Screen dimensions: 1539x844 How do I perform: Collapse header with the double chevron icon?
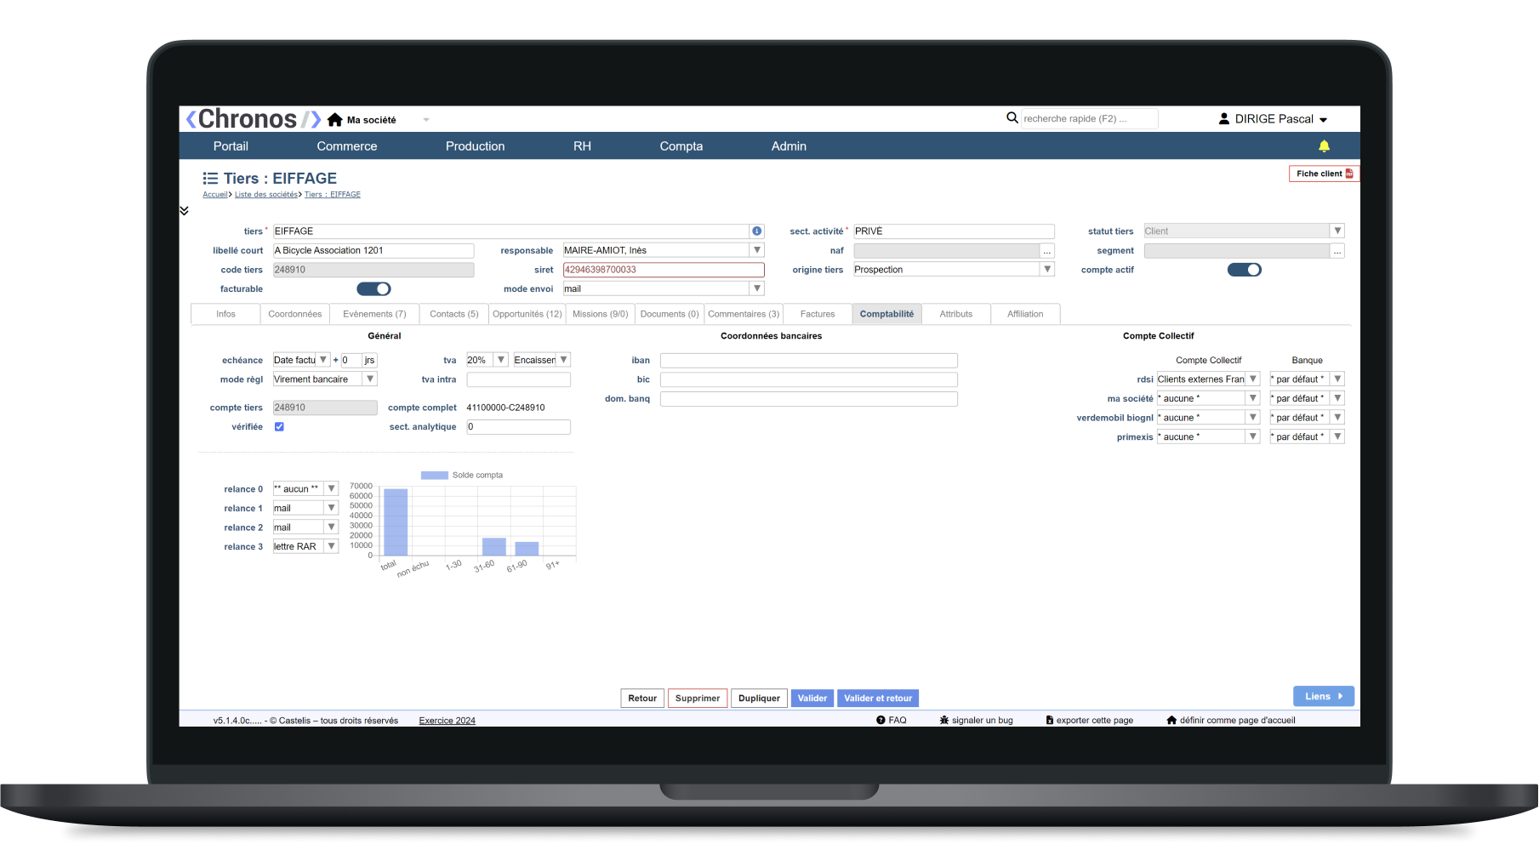tap(184, 210)
